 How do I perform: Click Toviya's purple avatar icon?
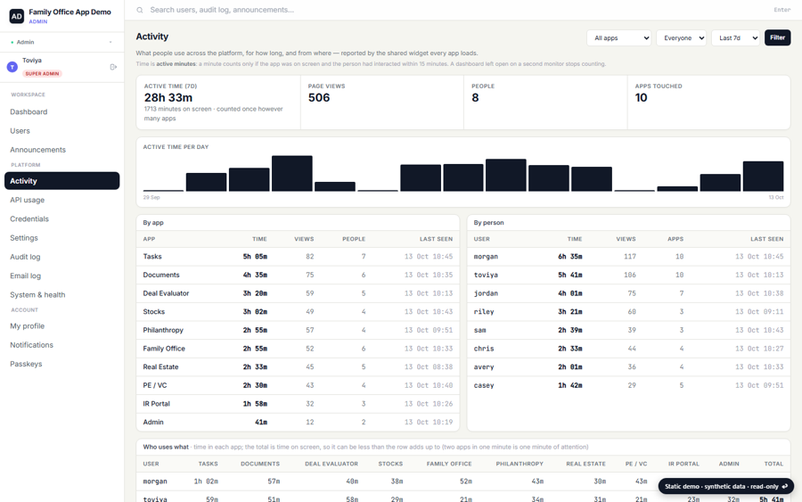click(x=12, y=67)
